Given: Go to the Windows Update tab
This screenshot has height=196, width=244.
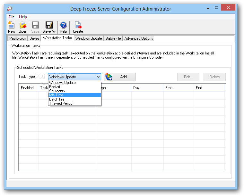Looking at the screenshot, I should coord(89,38).
